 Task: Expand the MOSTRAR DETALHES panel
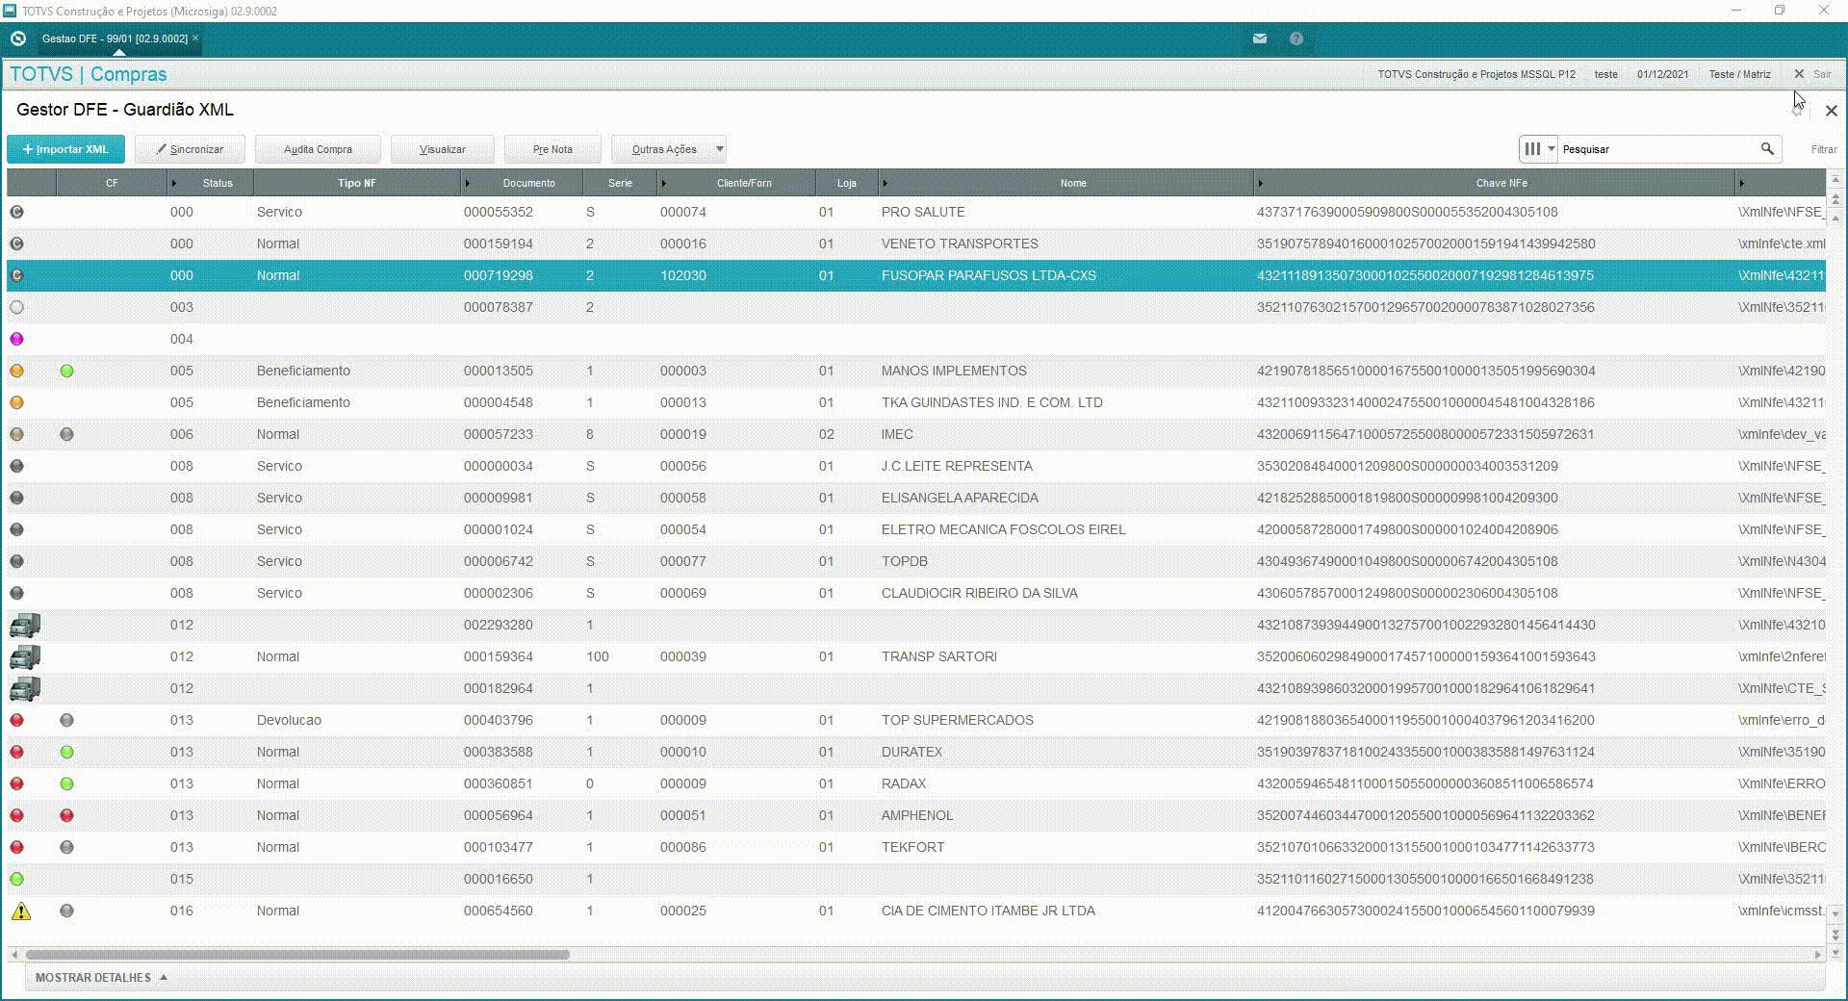point(101,977)
